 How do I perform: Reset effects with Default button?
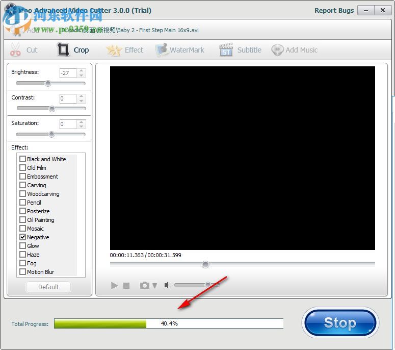48,287
